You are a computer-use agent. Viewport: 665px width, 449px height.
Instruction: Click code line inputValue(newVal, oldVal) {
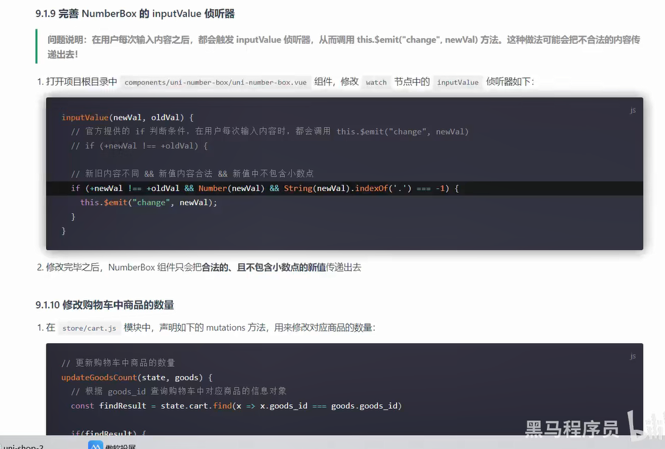pyautogui.click(x=127, y=117)
